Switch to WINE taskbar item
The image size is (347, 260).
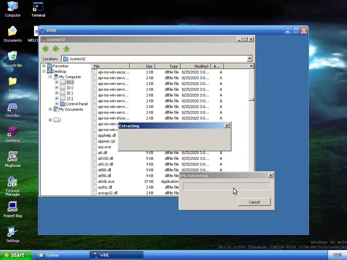pyautogui.click(x=117, y=255)
